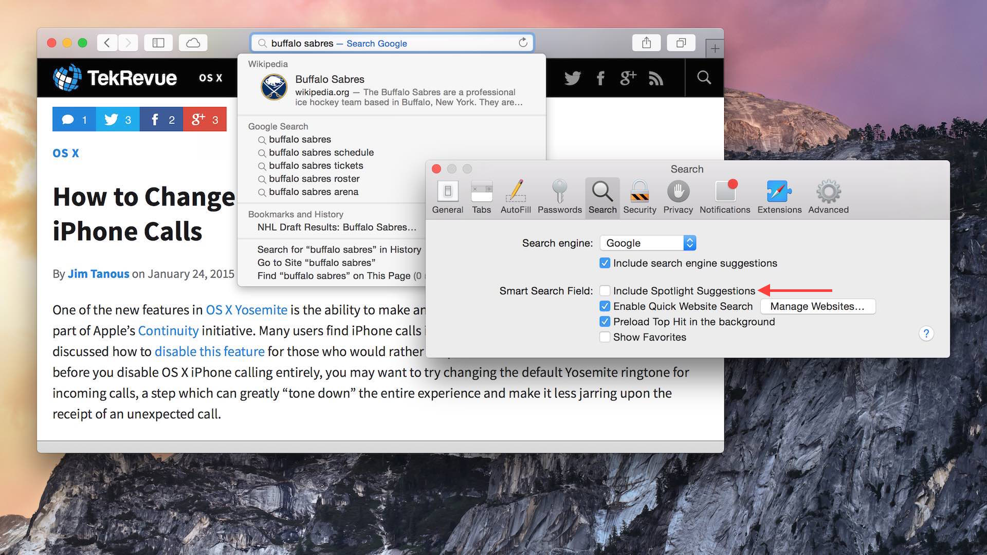Select the Search preferences pane
987x555 pixels.
click(602, 197)
